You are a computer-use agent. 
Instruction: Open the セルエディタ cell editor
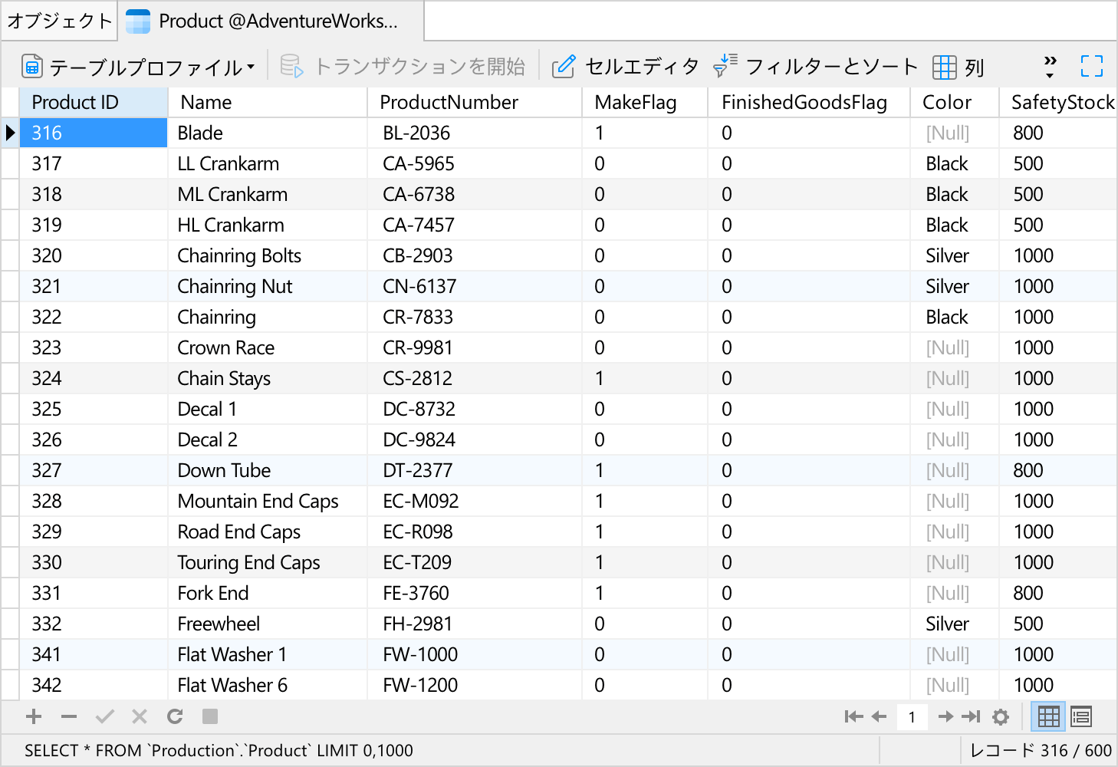click(x=625, y=67)
